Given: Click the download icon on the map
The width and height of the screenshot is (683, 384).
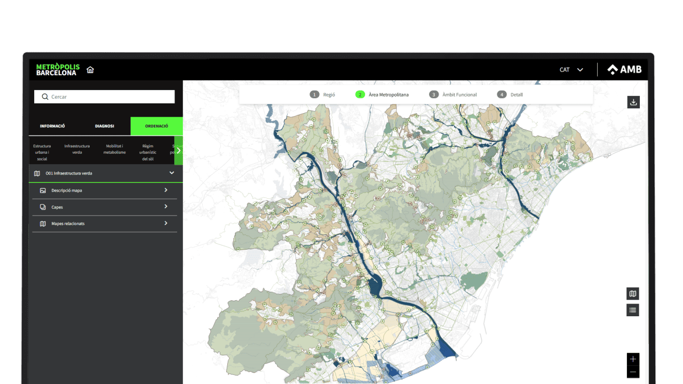Looking at the screenshot, I should click(633, 102).
